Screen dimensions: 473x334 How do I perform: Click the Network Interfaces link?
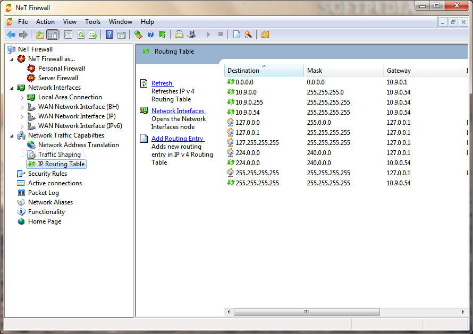pos(178,111)
